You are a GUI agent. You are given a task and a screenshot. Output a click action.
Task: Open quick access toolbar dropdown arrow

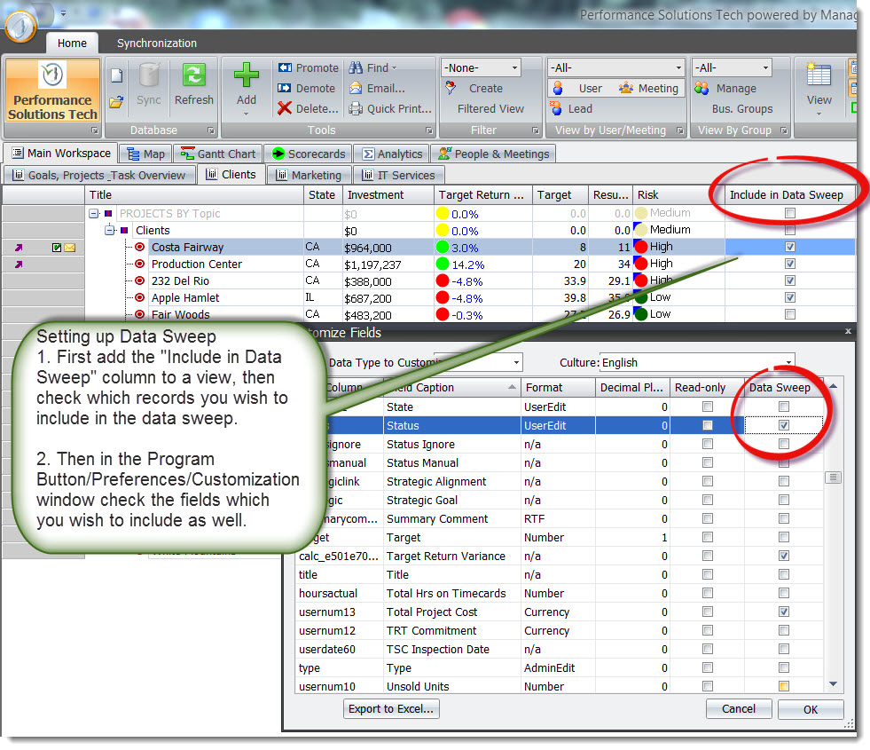(63, 12)
